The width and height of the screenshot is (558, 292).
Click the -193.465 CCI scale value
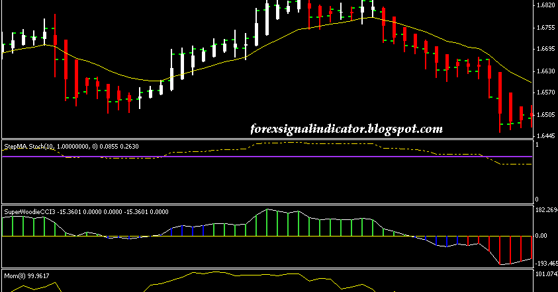[x=546, y=263]
